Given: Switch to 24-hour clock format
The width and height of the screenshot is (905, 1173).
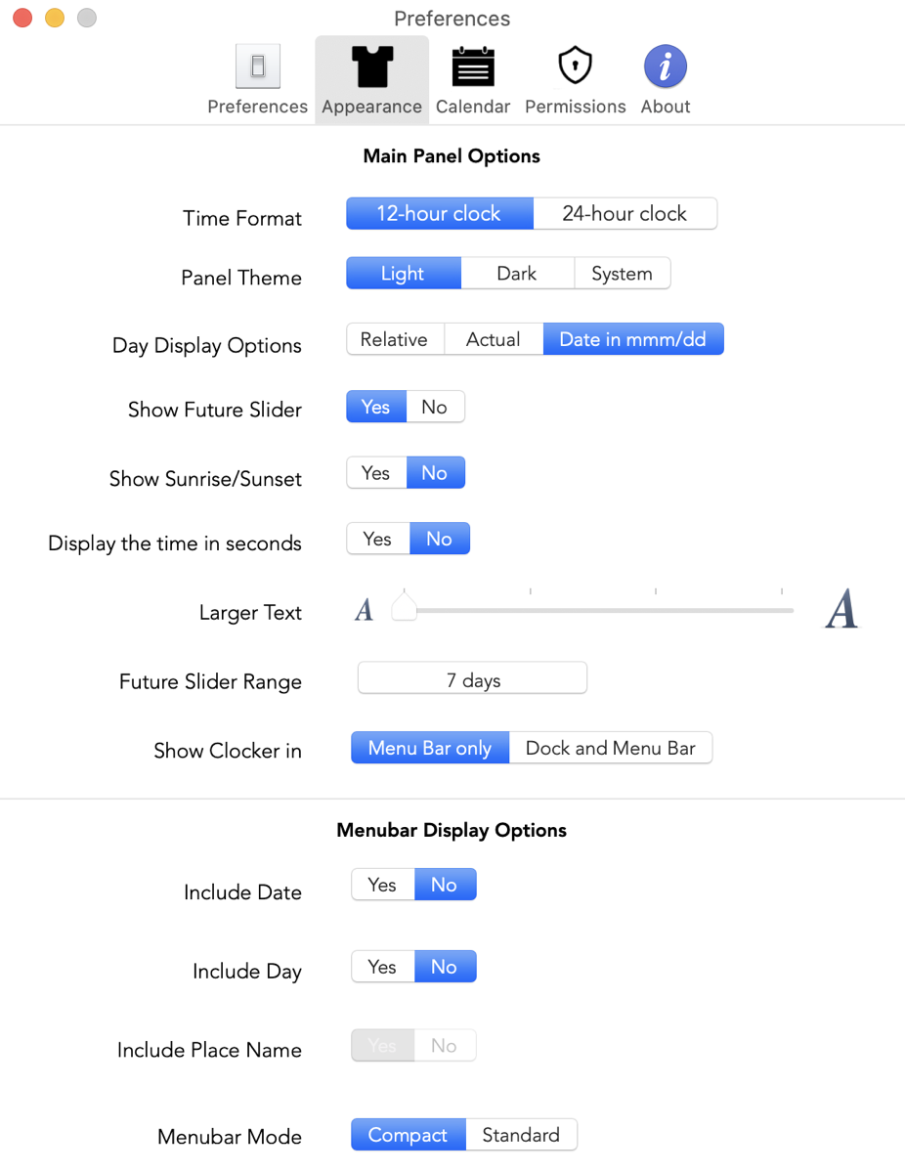Looking at the screenshot, I should [625, 214].
